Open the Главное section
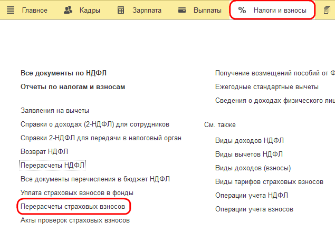 coord(35,10)
